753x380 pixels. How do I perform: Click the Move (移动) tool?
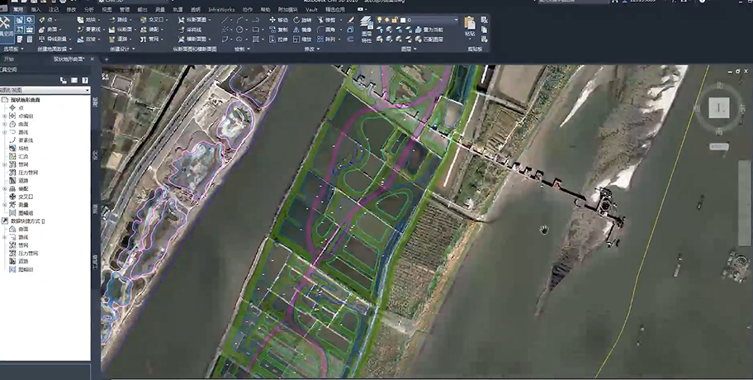278,20
